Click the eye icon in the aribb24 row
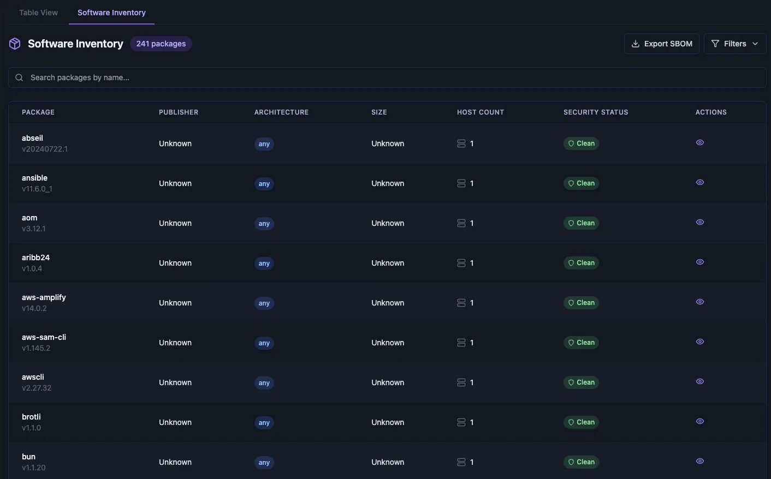This screenshot has height=479, width=771. click(700, 262)
